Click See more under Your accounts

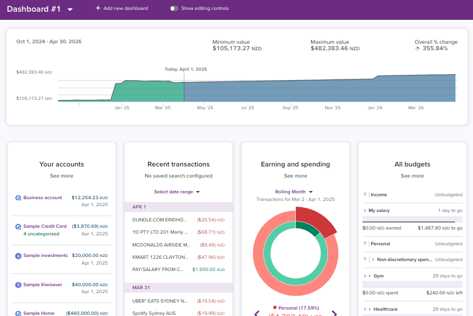coord(61,176)
